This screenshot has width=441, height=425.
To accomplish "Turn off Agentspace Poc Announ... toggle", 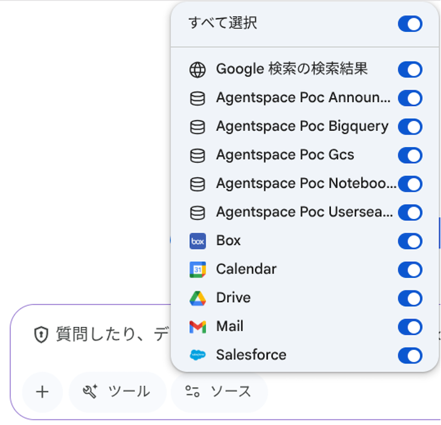I will (x=410, y=98).
